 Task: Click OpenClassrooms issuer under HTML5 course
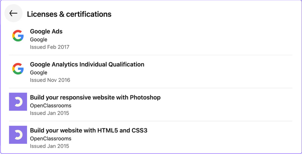point(51,139)
